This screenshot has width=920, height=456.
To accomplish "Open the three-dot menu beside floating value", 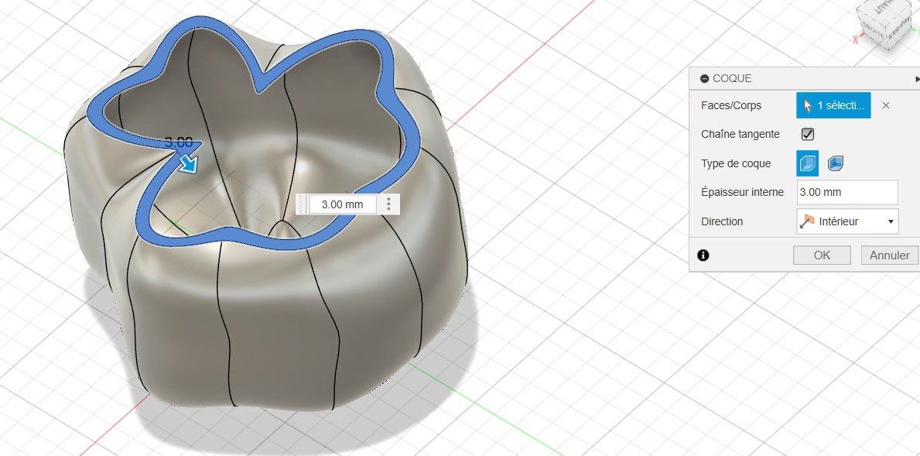I will tap(388, 204).
